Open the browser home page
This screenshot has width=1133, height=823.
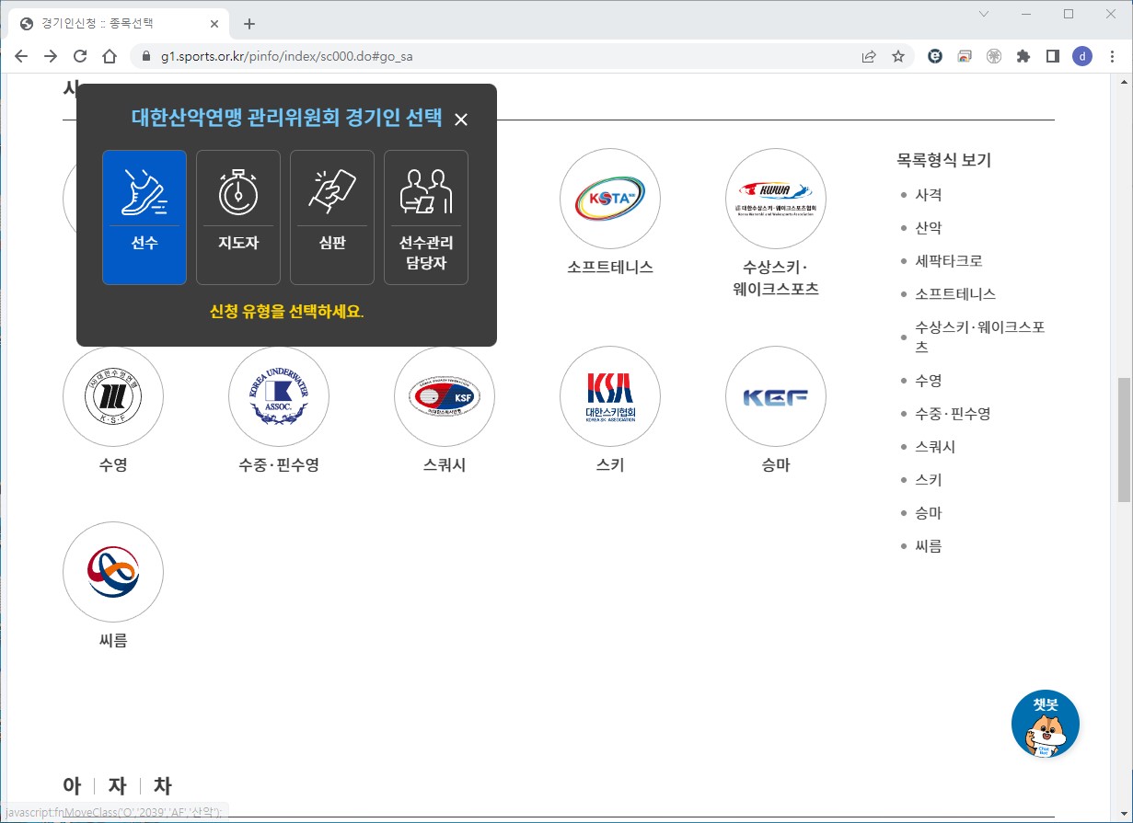tap(110, 56)
